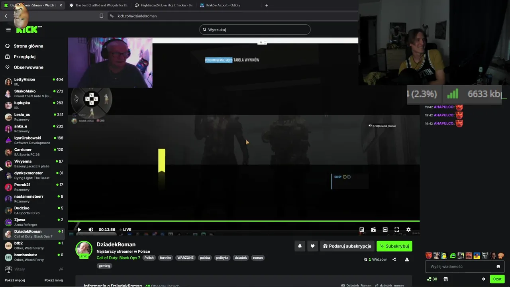Jump to LIVE in the player
This screenshot has height=287, width=510.
[126, 230]
